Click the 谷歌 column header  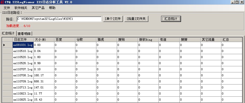click(86, 40)
